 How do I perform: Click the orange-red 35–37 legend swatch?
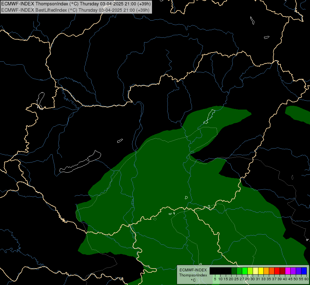point(272,271)
